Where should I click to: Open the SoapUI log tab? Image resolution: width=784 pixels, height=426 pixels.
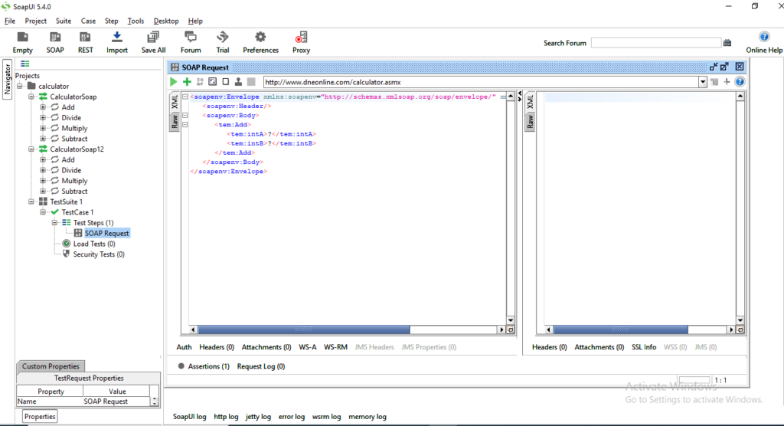[x=190, y=417]
